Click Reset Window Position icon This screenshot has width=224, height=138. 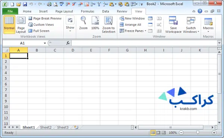click(159, 31)
